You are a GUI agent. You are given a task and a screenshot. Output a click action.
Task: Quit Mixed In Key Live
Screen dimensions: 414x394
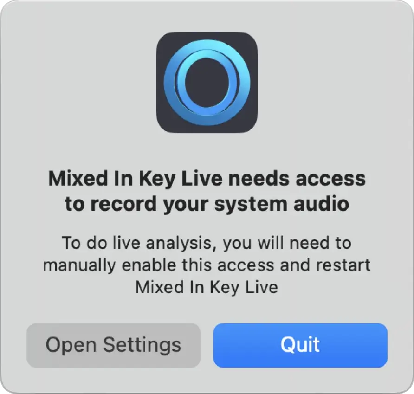click(x=300, y=345)
